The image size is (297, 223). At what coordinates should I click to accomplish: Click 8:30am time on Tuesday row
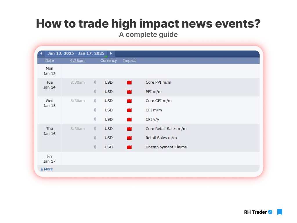coord(77,82)
